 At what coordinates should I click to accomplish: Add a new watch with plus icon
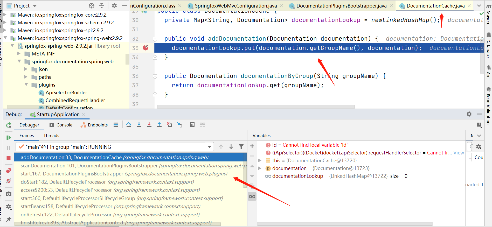252,146
